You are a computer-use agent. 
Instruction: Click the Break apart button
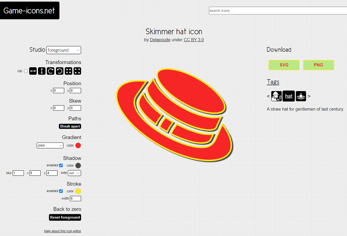[x=70, y=126]
